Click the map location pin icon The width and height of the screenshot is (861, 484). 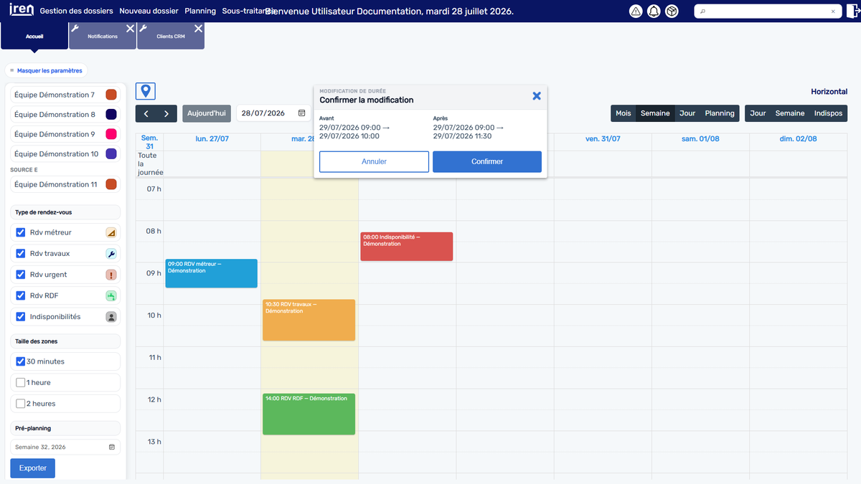(146, 91)
